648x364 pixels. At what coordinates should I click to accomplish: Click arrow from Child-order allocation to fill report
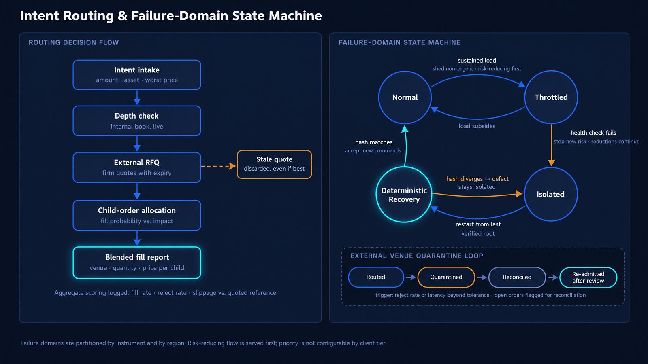[x=137, y=239]
